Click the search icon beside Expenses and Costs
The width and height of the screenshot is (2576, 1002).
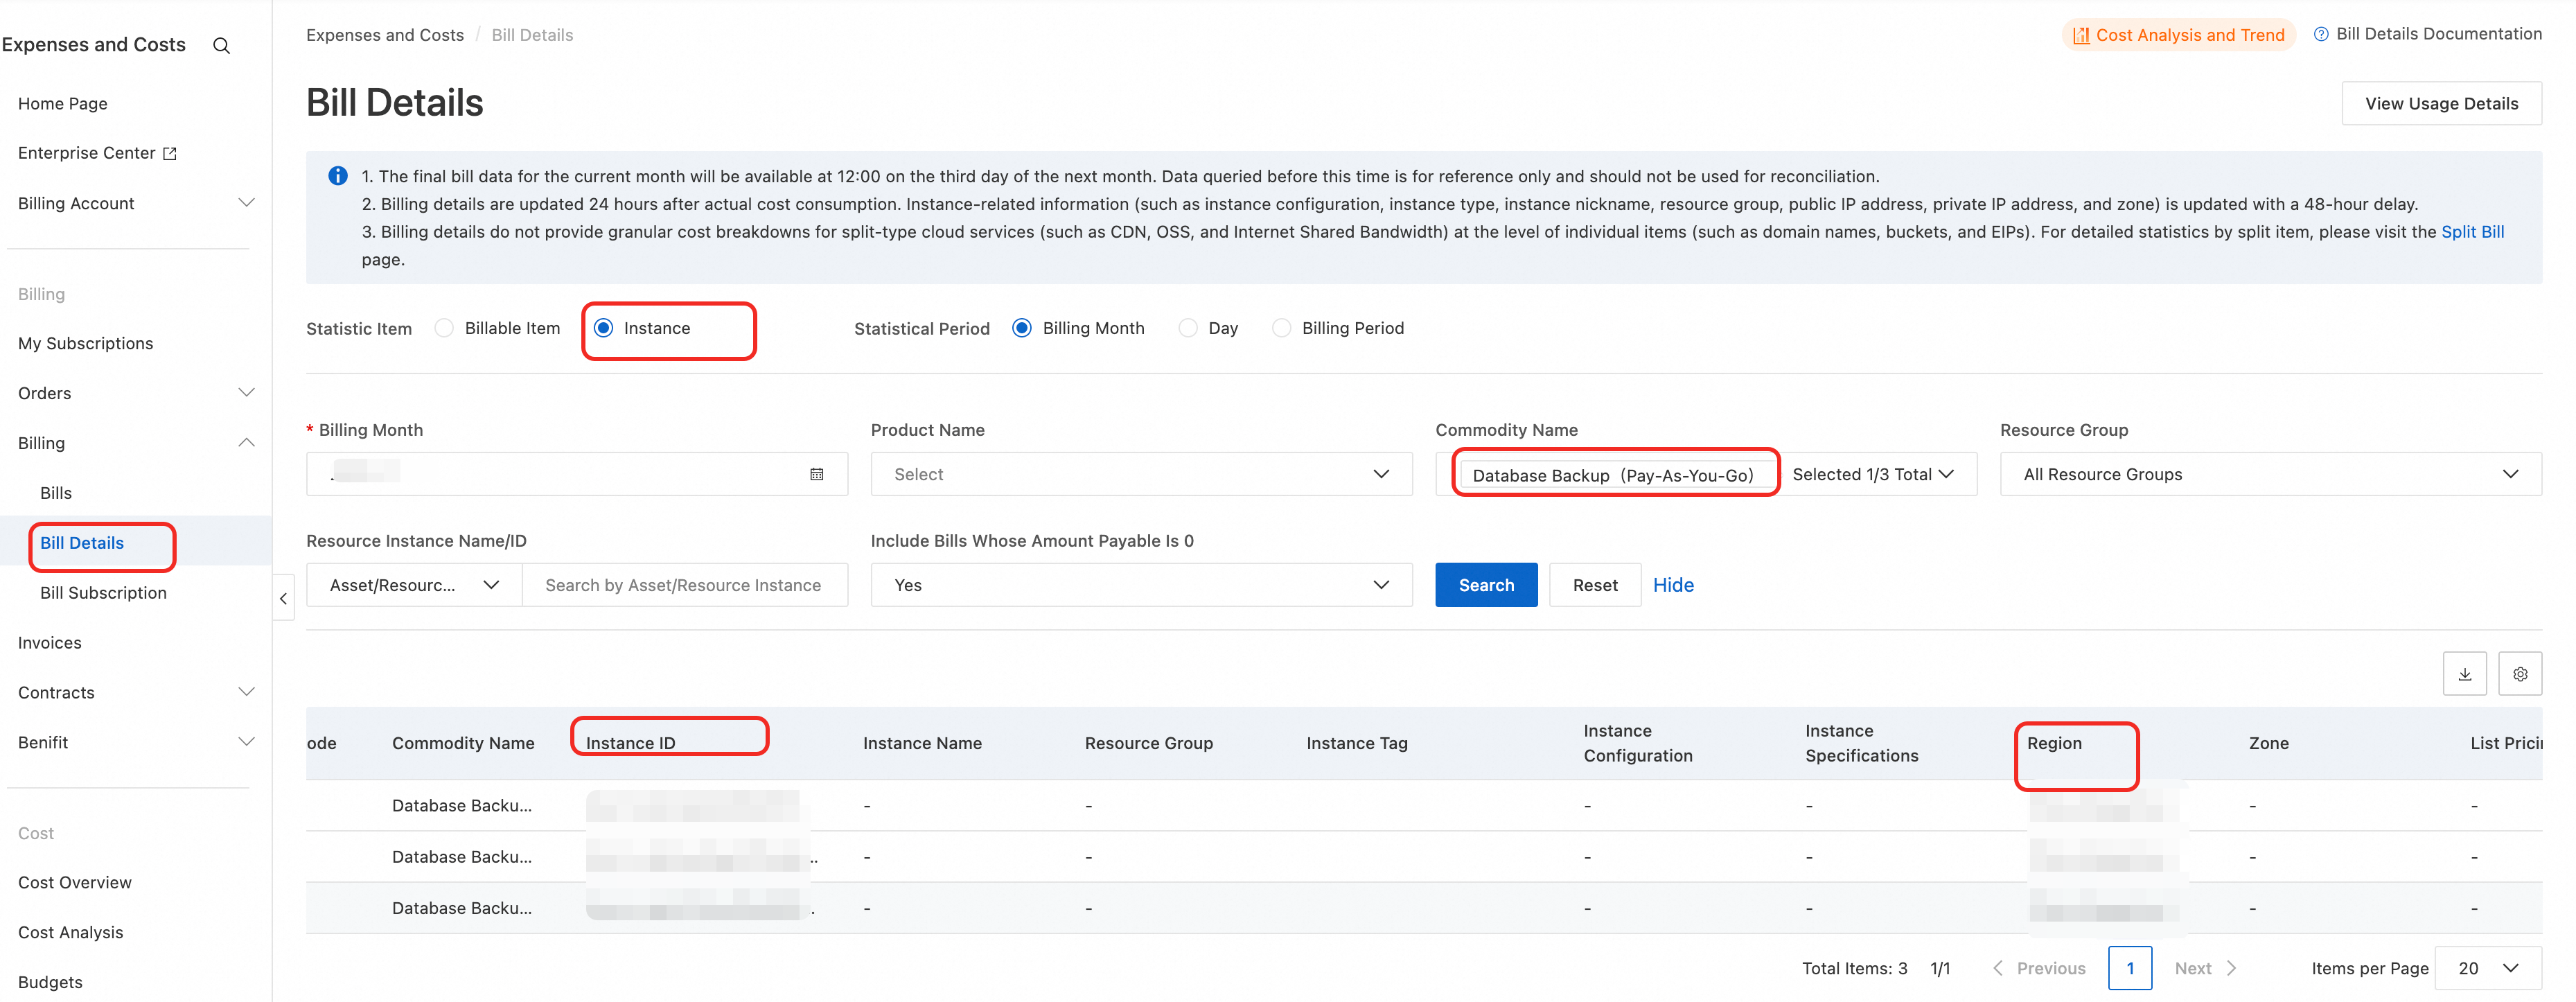pos(221,45)
